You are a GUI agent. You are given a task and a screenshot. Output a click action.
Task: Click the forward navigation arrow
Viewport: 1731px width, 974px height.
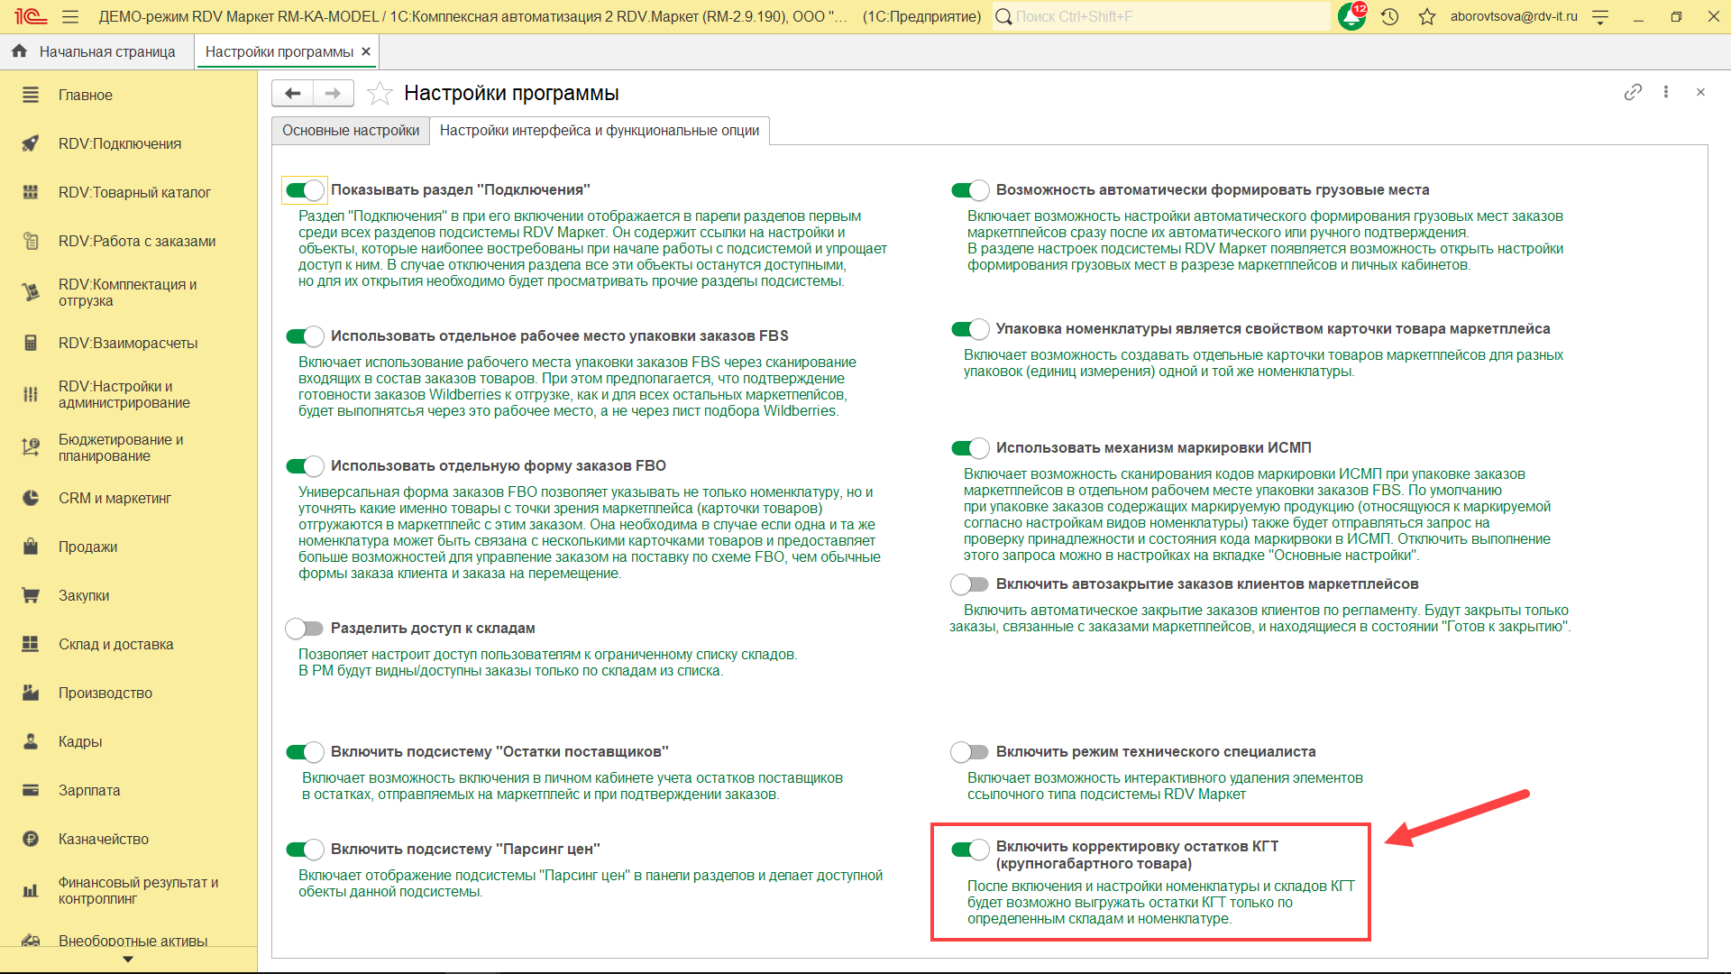(333, 93)
